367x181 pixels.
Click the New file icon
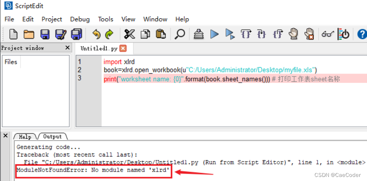click(13, 34)
